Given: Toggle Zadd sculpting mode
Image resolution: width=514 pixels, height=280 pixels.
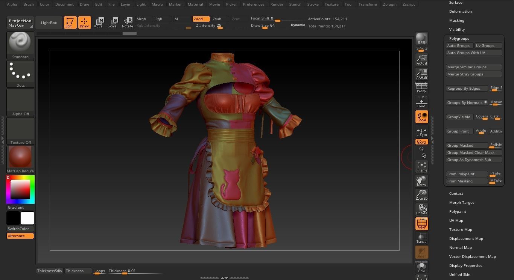Looking at the screenshot, I should [201, 19].
